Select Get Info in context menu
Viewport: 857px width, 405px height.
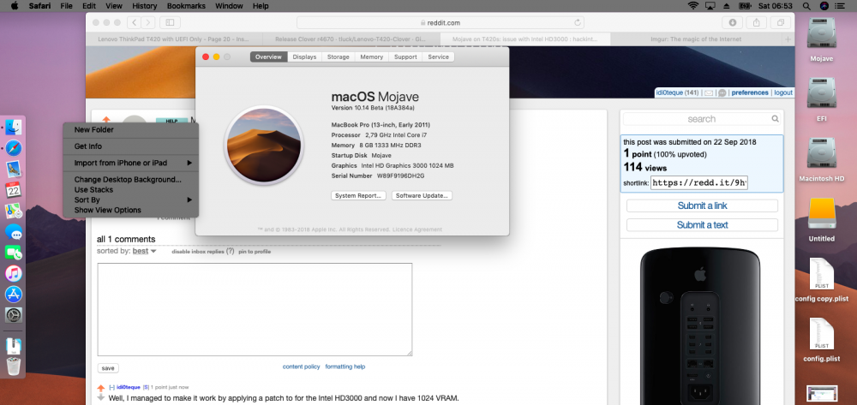(130, 146)
